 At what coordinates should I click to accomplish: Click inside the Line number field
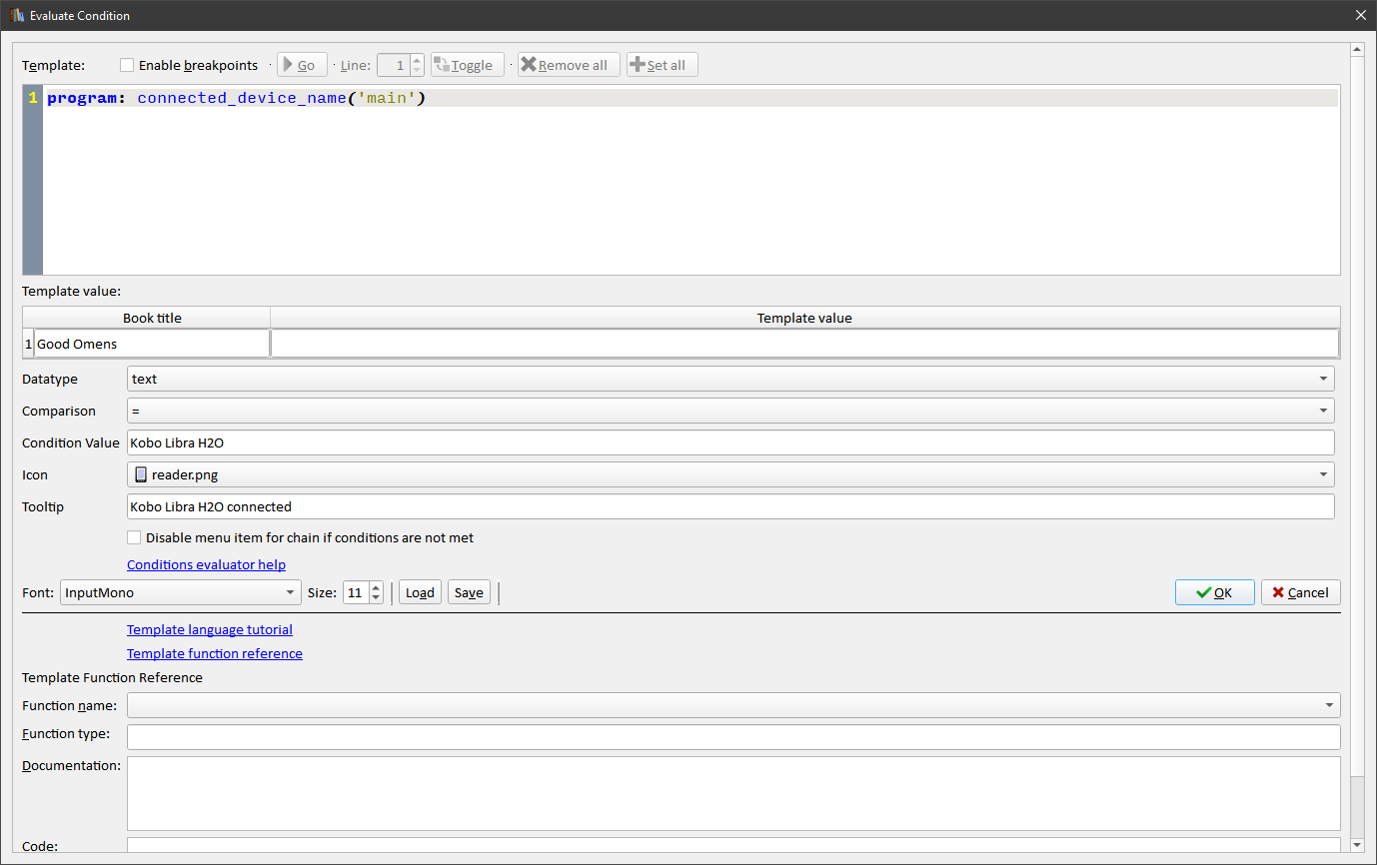tap(394, 65)
